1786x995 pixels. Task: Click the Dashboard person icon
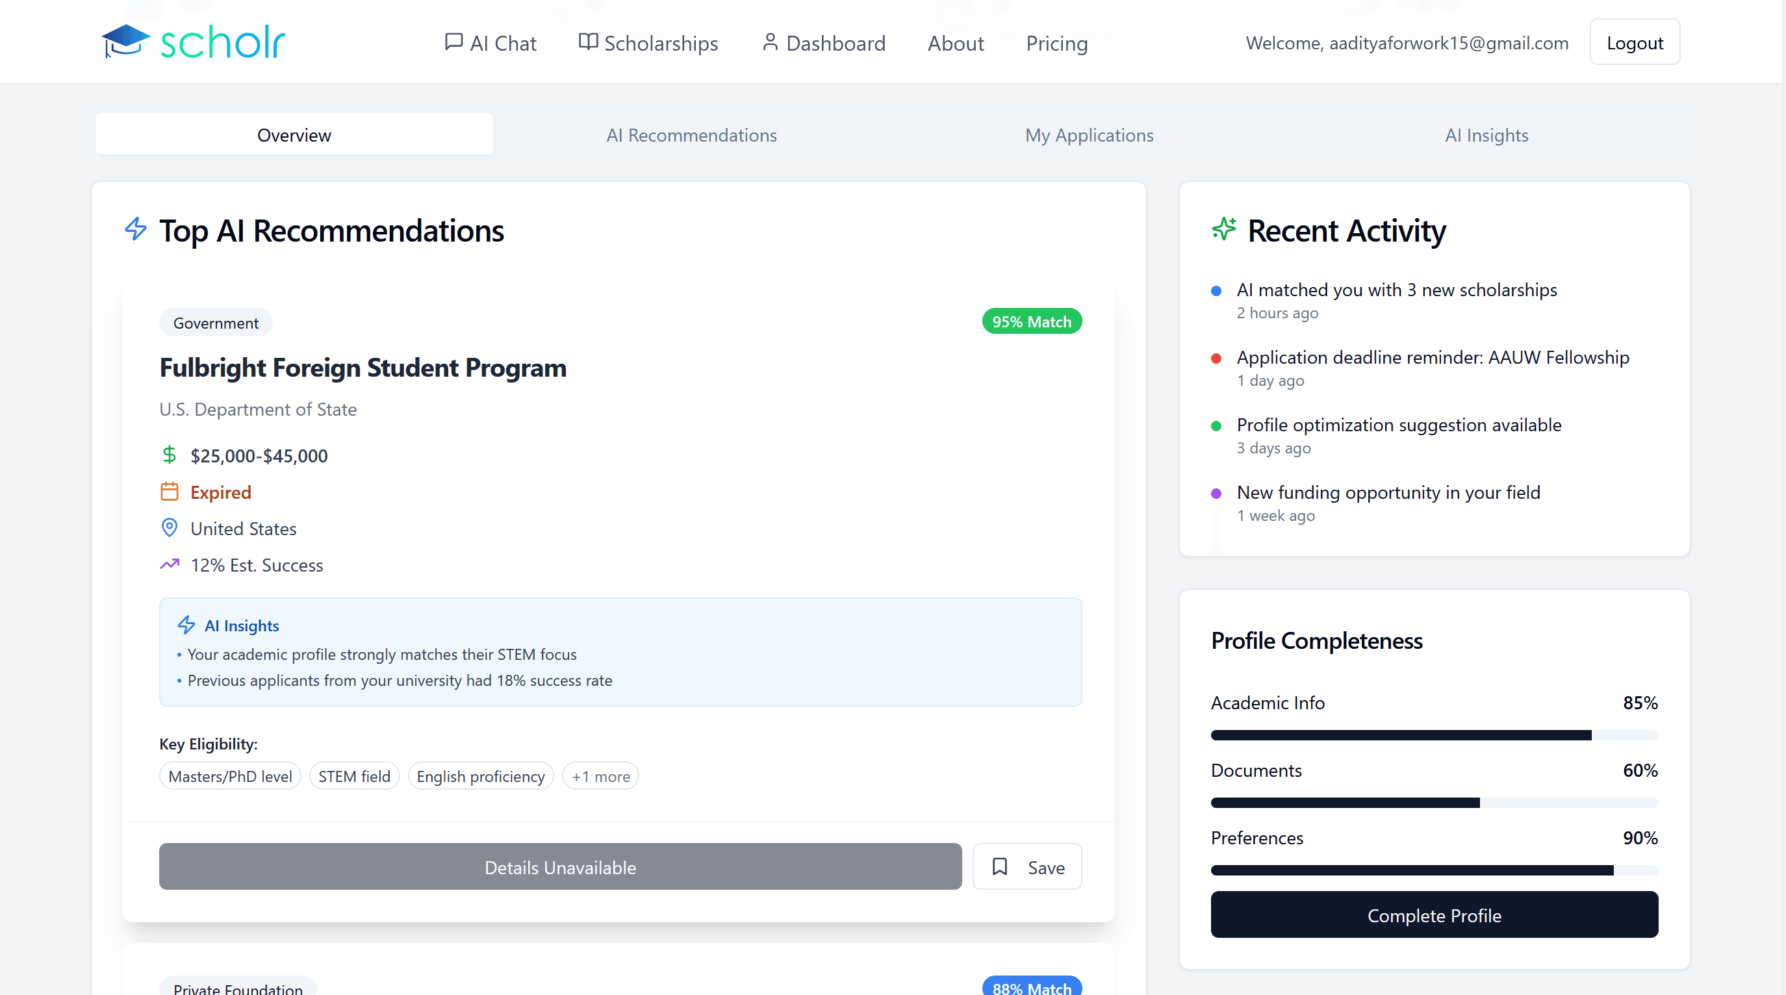770,42
